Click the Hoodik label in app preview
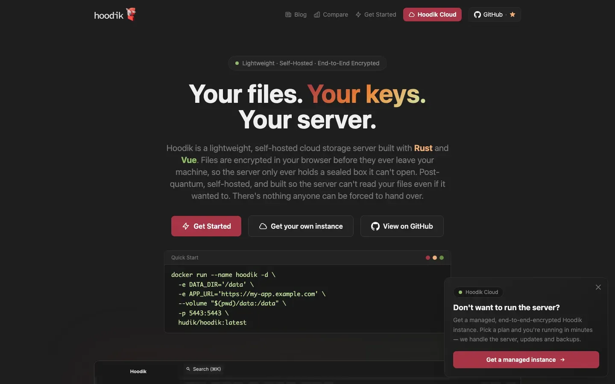Image resolution: width=615 pixels, height=384 pixels. tap(138, 372)
